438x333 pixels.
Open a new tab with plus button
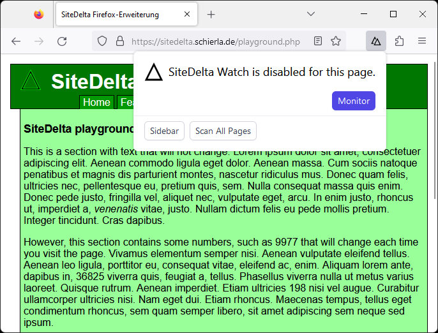[211, 14]
